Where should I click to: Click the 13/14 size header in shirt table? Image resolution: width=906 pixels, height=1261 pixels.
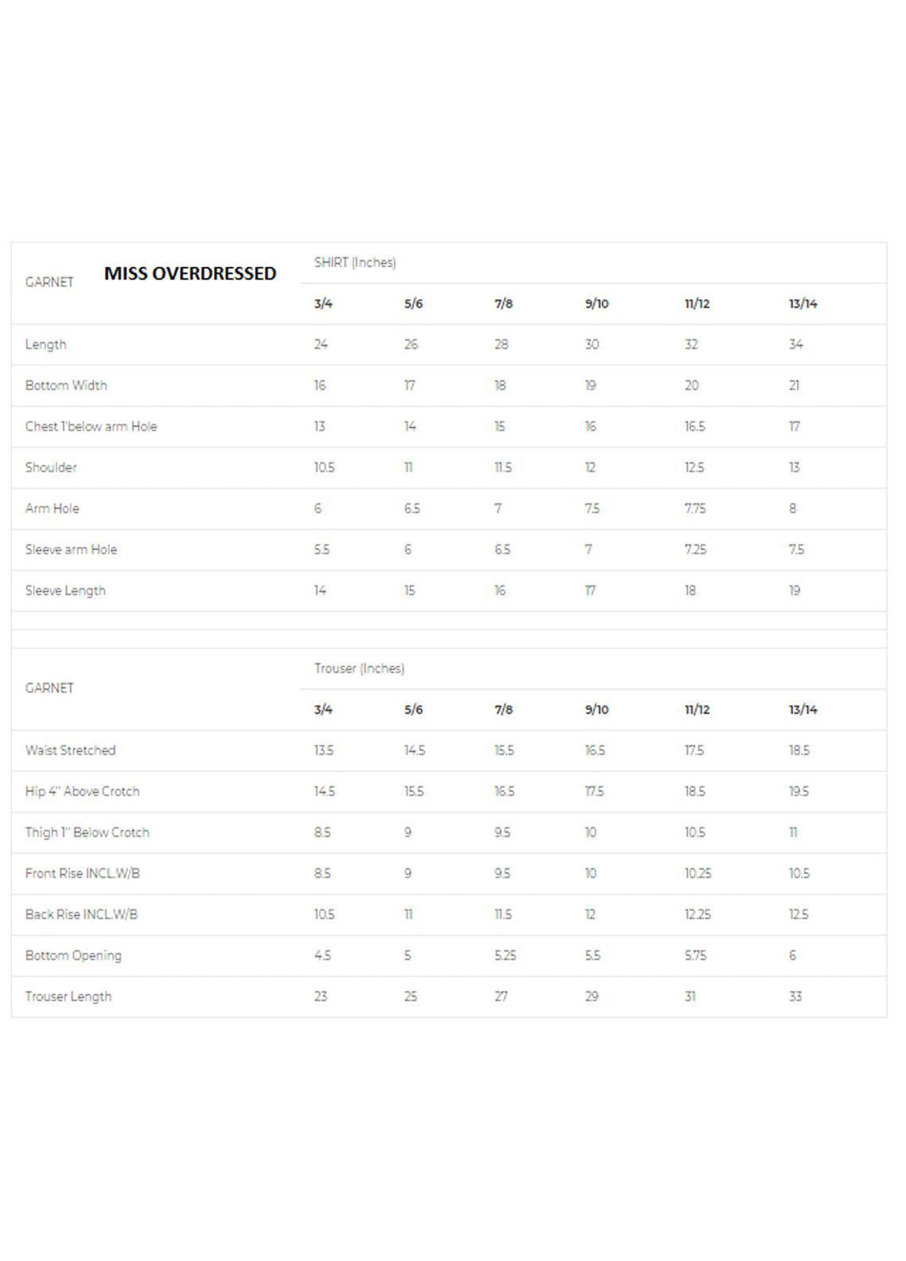803,304
